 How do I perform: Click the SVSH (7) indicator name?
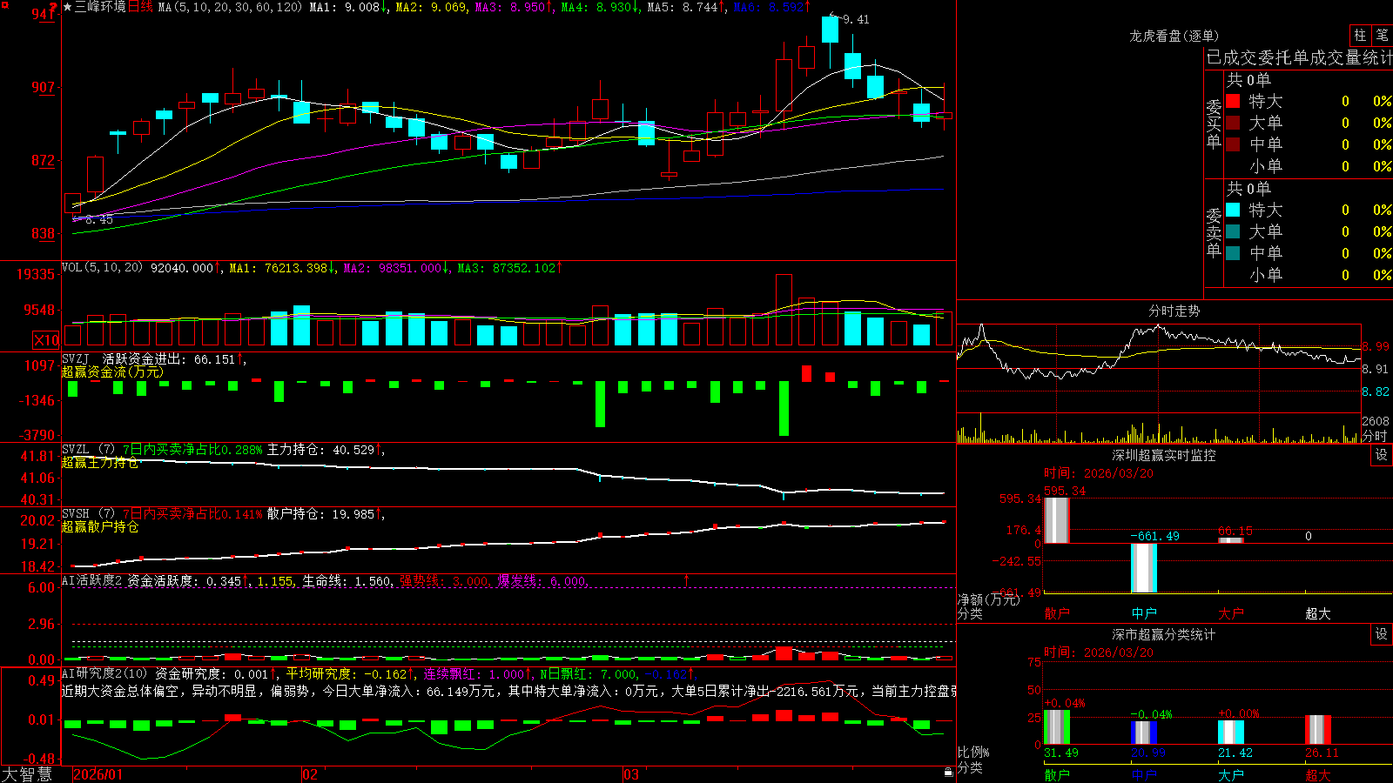pos(88,514)
